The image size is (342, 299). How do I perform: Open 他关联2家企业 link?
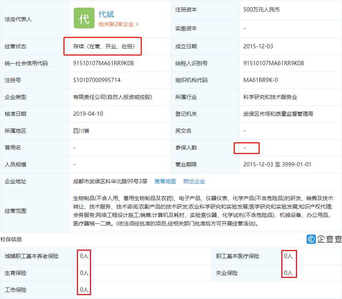(118, 24)
